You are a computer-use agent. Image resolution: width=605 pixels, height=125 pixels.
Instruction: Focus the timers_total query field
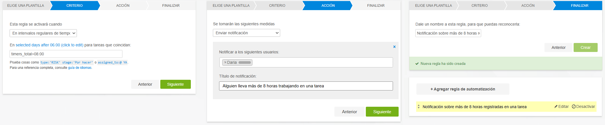(66, 54)
